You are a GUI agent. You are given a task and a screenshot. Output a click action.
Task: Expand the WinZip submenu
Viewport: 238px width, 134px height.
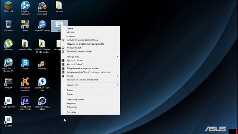tap(90, 76)
